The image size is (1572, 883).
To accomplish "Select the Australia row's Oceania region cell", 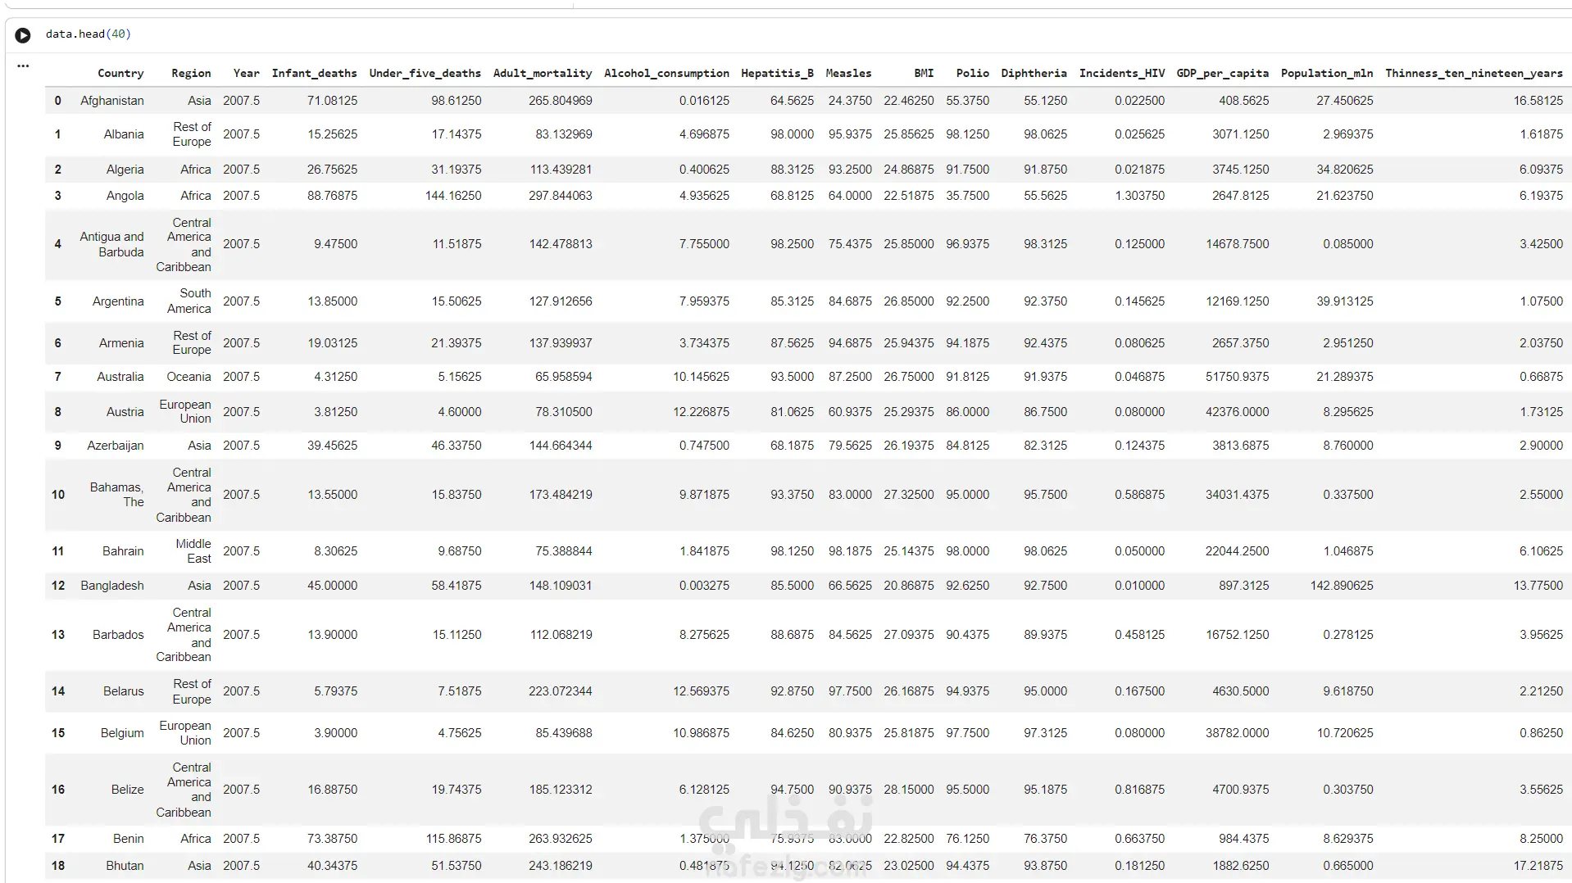I will tap(189, 377).
